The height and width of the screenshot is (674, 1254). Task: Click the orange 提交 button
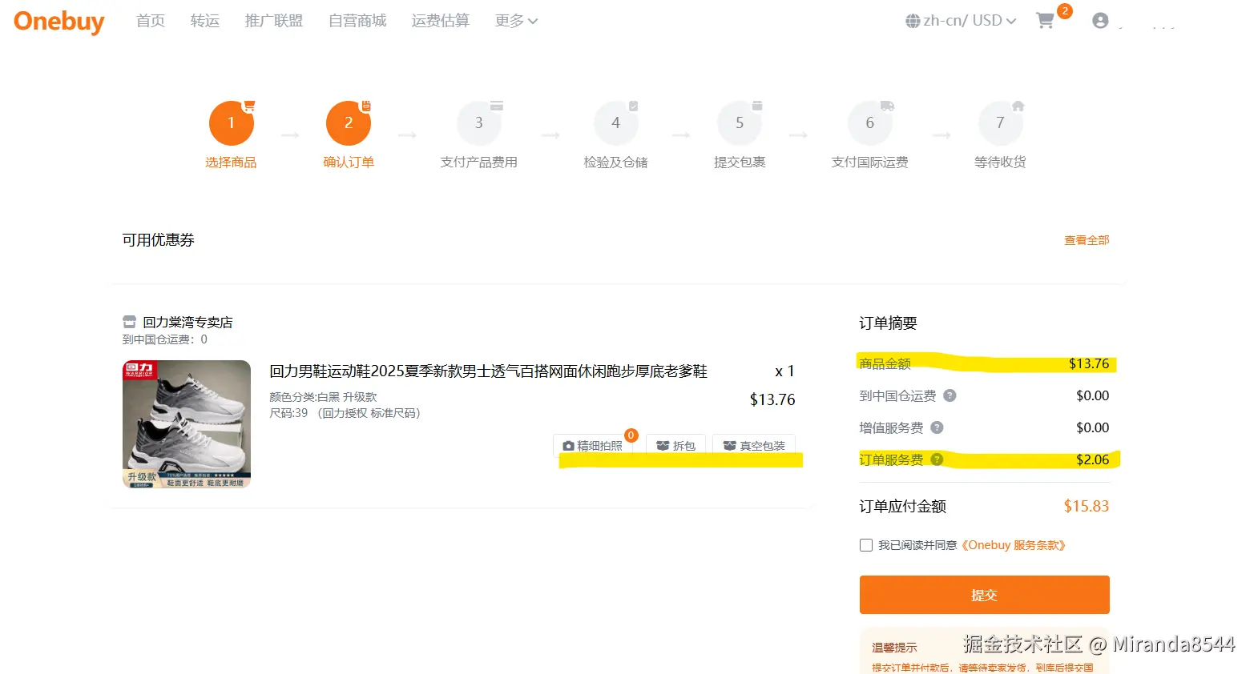(x=984, y=595)
